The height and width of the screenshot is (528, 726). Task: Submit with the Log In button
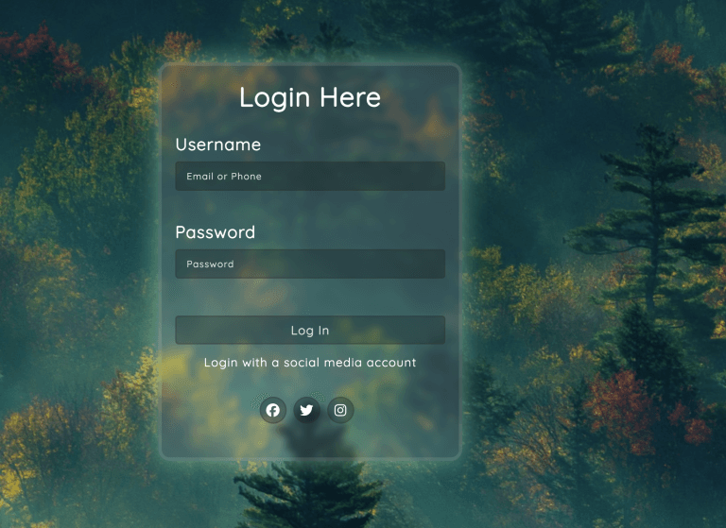310,330
